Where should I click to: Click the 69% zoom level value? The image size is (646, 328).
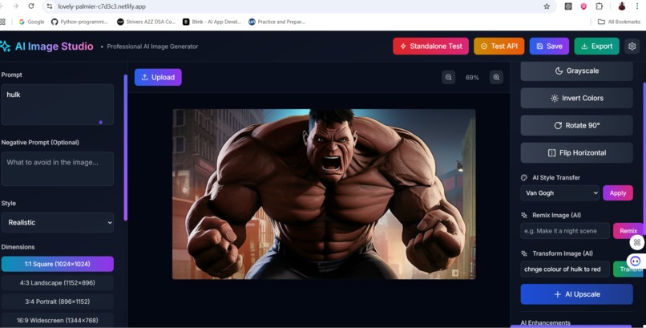[x=472, y=78]
